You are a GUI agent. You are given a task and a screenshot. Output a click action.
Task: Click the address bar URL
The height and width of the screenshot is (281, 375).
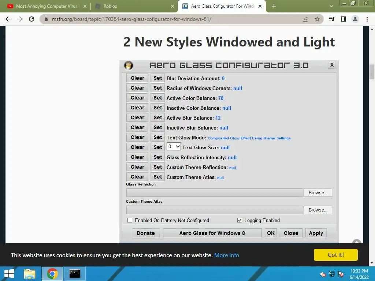[x=131, y=19]
